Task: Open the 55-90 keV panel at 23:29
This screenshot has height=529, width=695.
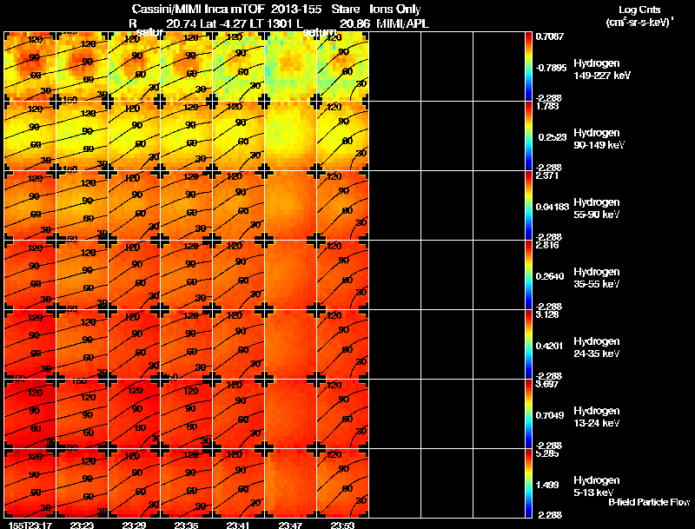Action: (x=135, y=206)
